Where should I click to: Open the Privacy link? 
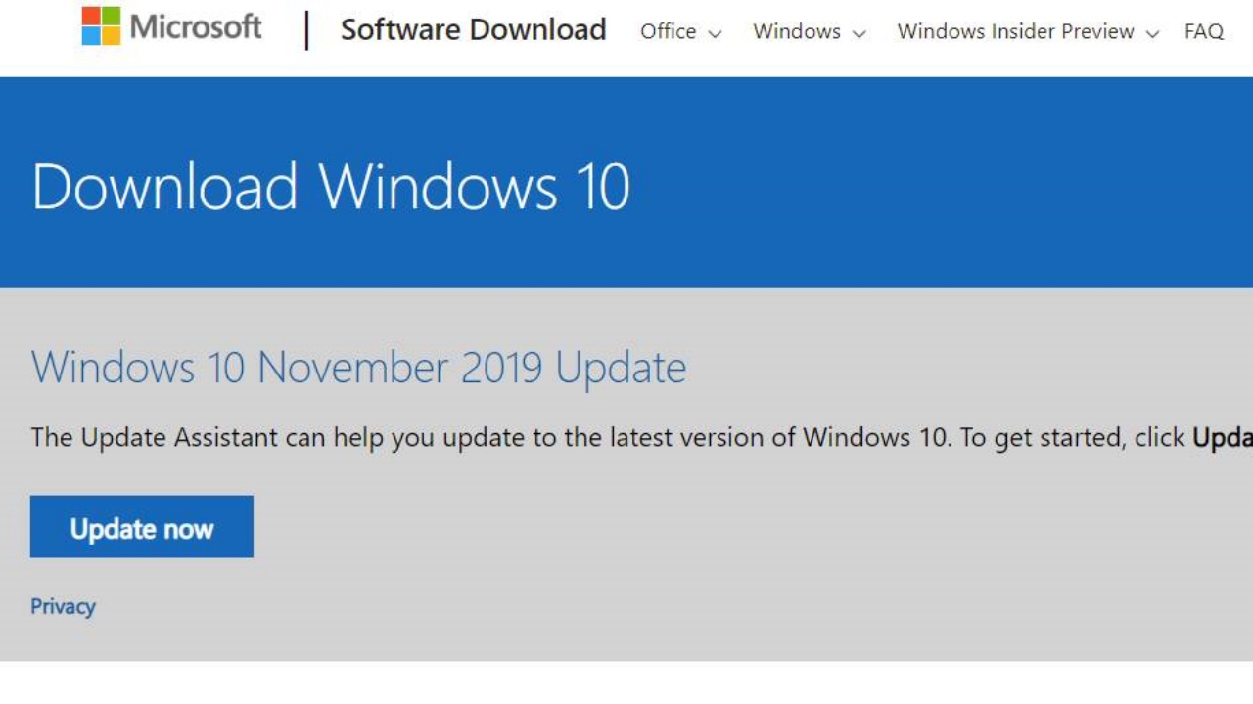63,606
